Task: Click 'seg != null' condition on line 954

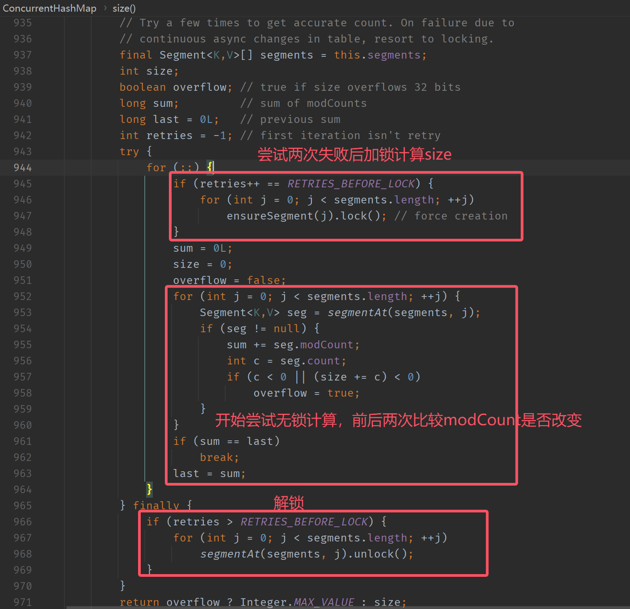Action: click(263, 329)
